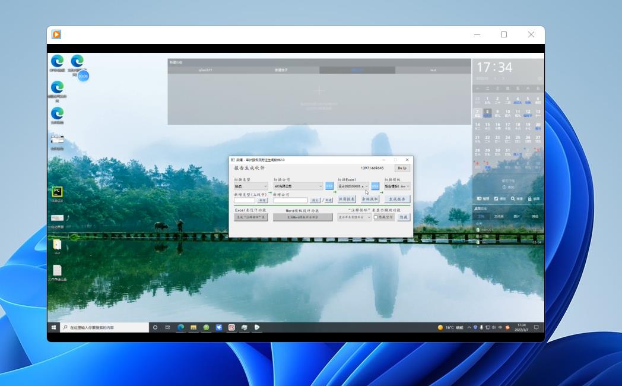Click the blue button next to Excel dropdown

[x=375, y=186]
